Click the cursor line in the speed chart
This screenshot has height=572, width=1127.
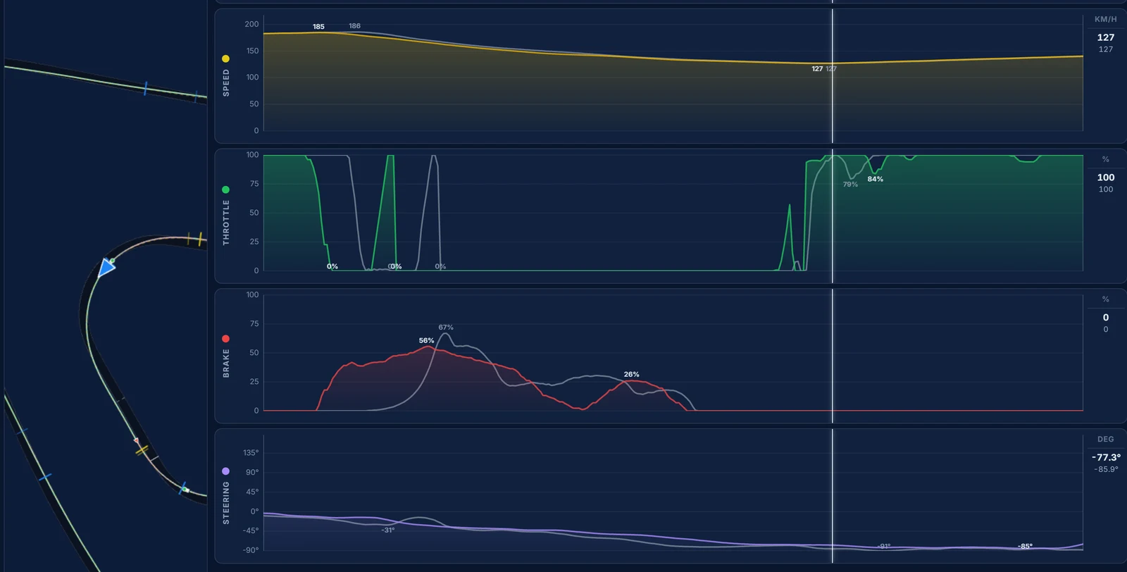(833, 76)
